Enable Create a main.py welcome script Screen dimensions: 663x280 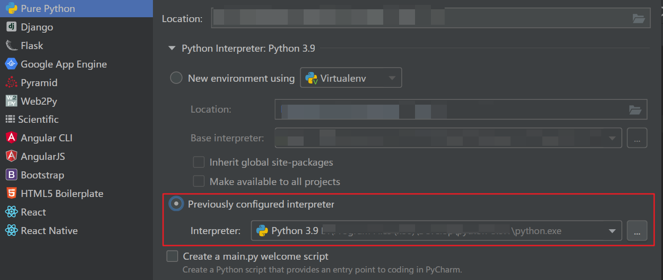(x=172, y=256)
